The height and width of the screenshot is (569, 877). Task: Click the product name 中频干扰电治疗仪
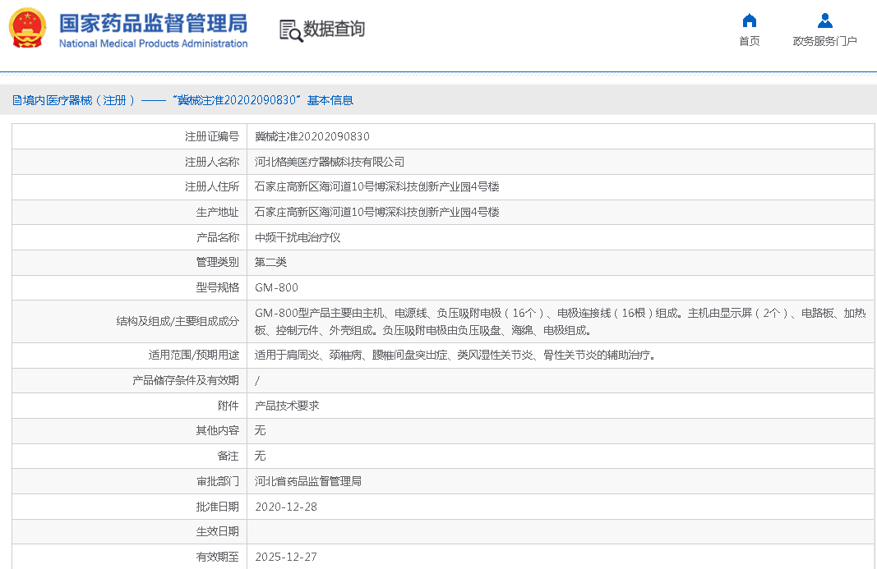[297, 237]
